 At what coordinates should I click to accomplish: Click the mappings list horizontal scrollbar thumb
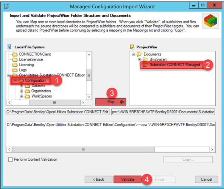tap(83, 149)
